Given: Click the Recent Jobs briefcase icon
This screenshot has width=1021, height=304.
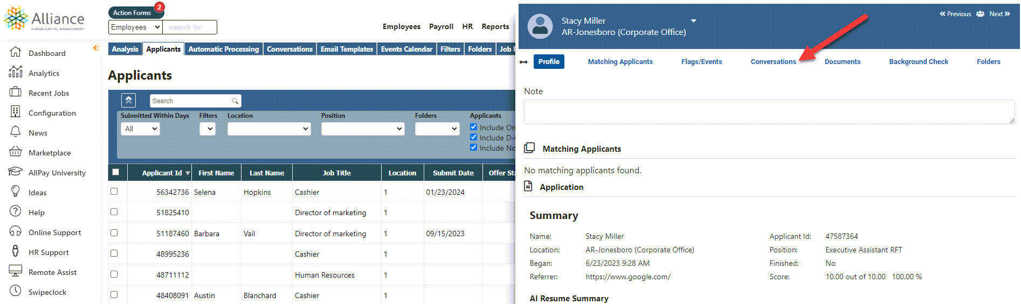Looking at the screenshot, I should coord(16,92).
